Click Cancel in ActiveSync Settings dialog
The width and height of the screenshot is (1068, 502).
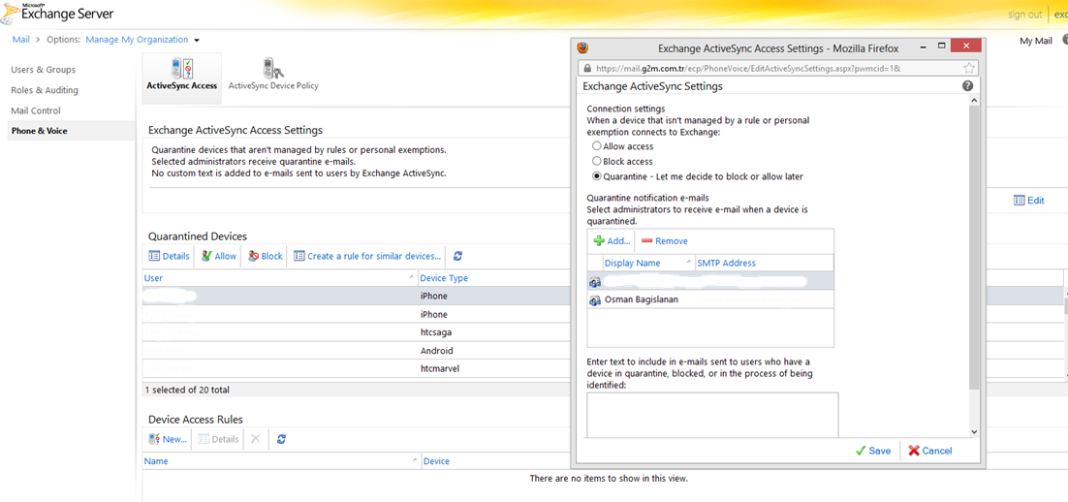(929, 451)
